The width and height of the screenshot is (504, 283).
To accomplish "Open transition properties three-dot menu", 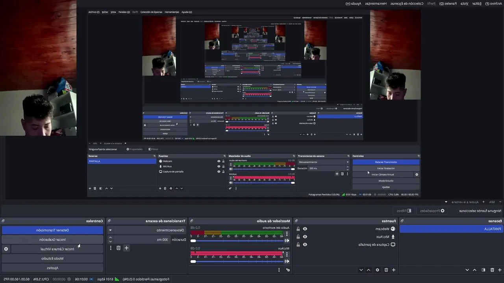I will point(111,248).
